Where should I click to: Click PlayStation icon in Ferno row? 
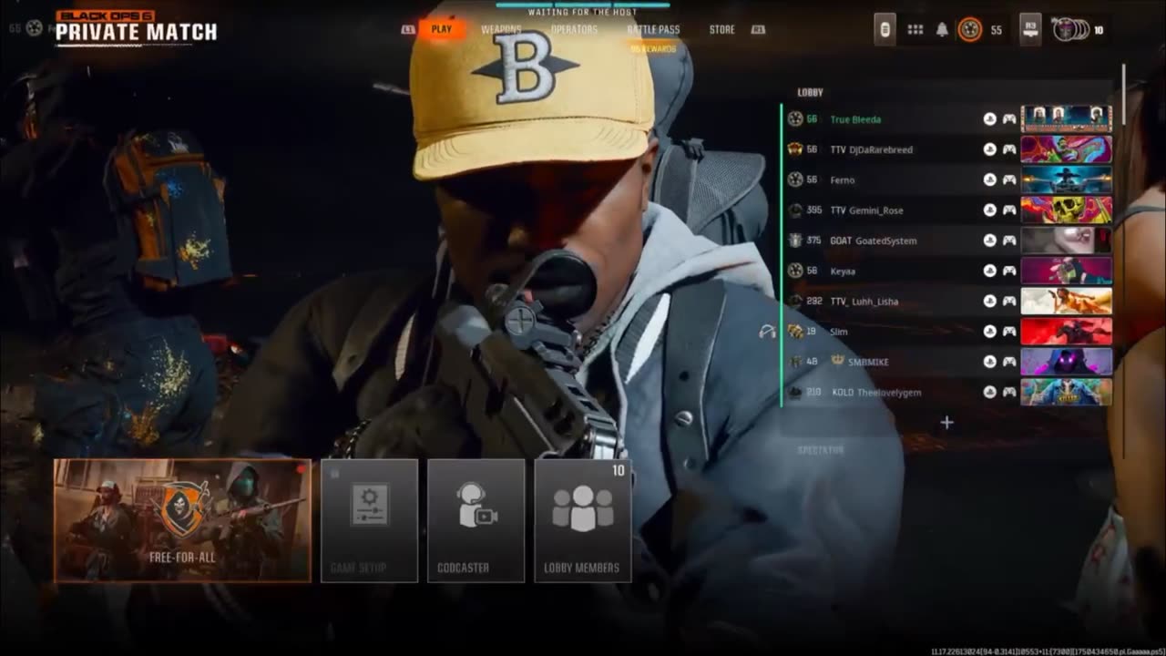click(989, 180)
